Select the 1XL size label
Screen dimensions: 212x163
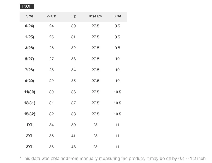coord(29,125)
